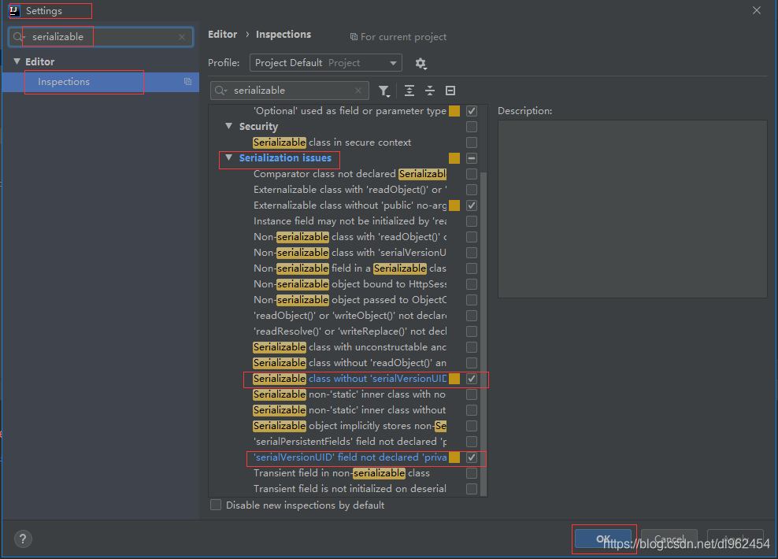778x559 pixels.
Task: Enable Comparator class not declared Serializable
Action: pyautogui.click(x=472, y=174)
